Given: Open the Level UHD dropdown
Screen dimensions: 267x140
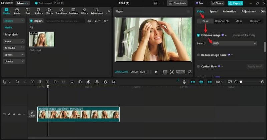Looking at the screenshot, I should (x=234, y=43).
